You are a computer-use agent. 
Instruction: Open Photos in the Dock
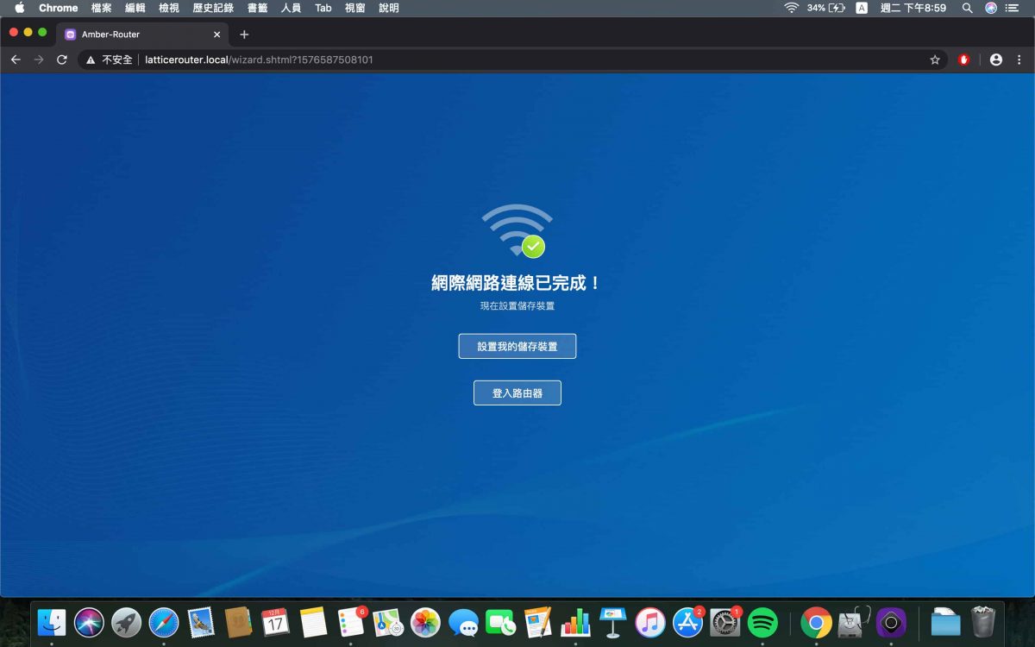[425, 622]
